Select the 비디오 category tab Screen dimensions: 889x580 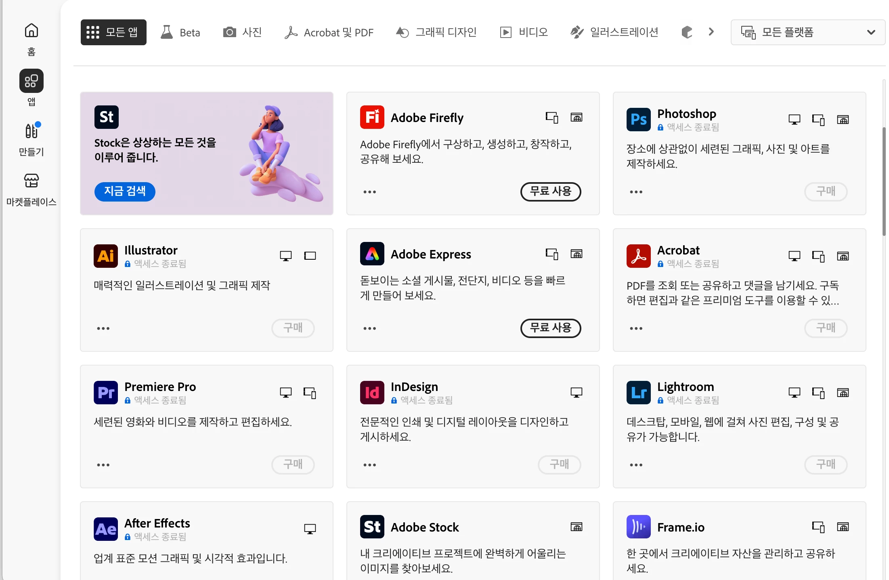[x=524, y=32]
